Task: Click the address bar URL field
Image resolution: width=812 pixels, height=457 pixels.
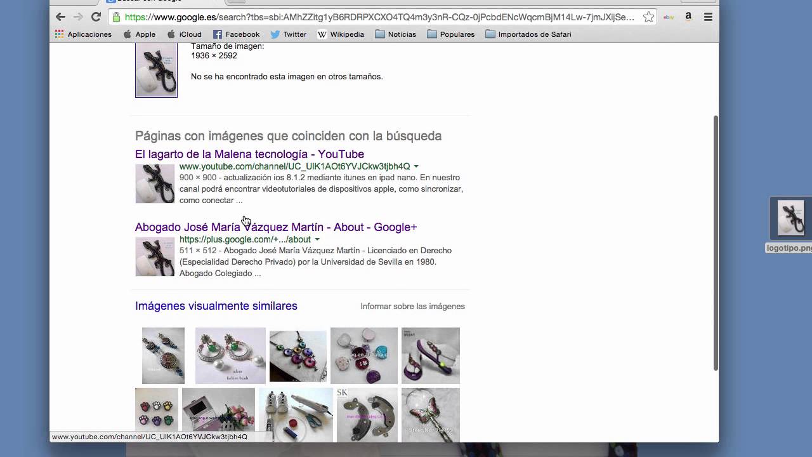Action: (x=379, y=17)
